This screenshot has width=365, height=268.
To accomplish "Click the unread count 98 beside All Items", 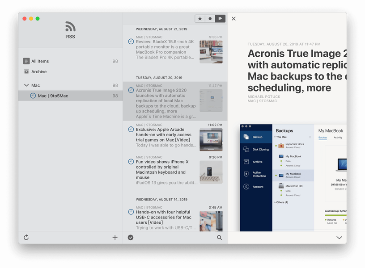I will click(115, 61).
